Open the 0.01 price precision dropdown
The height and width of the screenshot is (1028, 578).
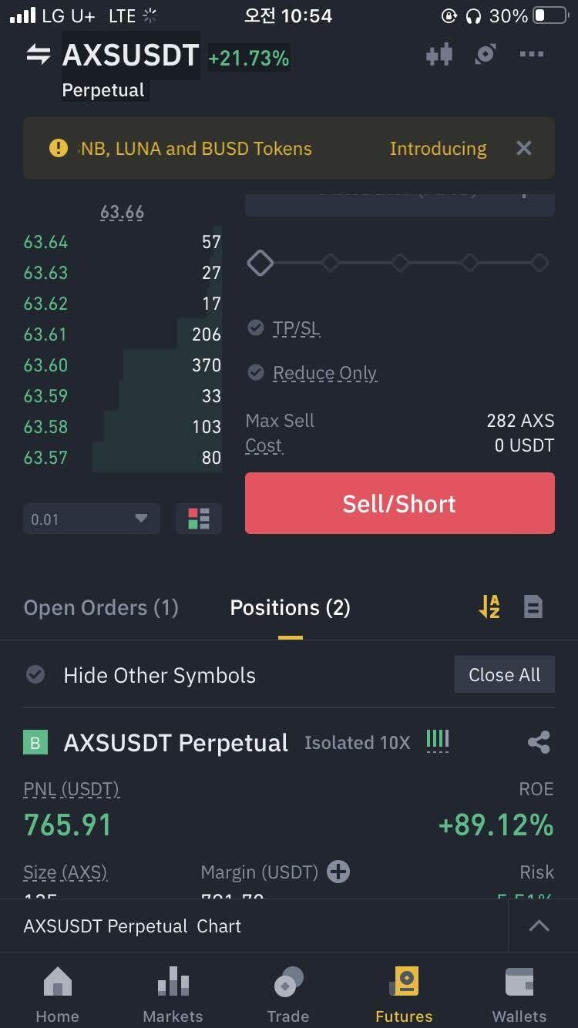pos(91,519)
